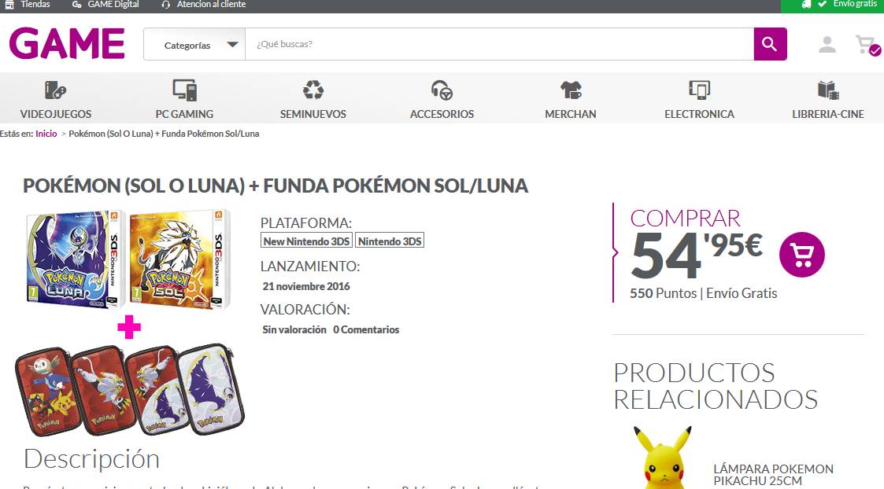The height and width of the screenshot is (489, 884).
Task: Select the New Nintendo 3DS platform tag
Action: pyautogui.click(x=306, y=241)
